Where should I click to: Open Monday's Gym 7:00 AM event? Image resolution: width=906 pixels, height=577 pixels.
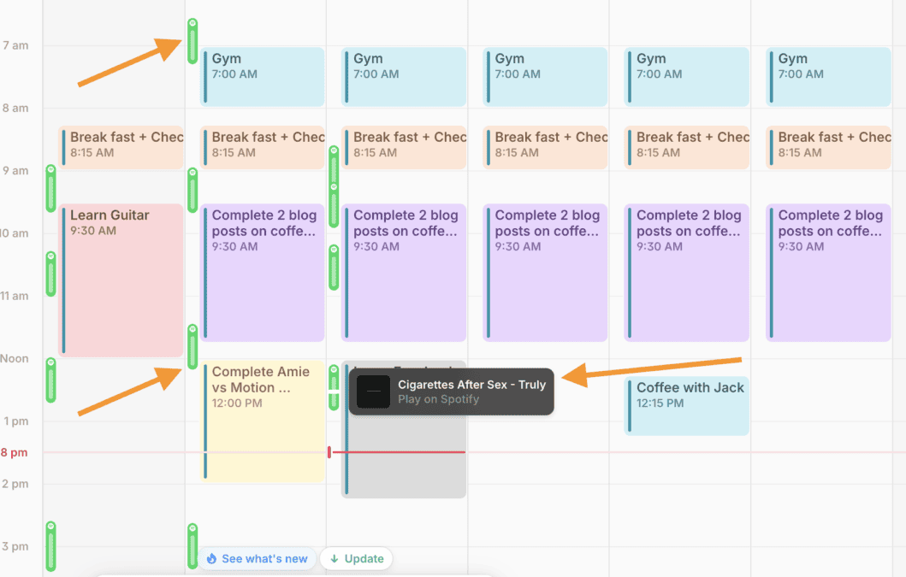[x=261, y=75]
